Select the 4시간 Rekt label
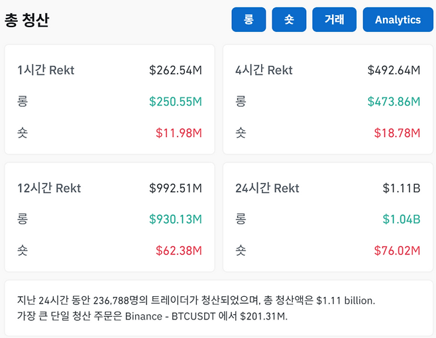Viewport: 436px width, 338px height. tap(264, 70)
